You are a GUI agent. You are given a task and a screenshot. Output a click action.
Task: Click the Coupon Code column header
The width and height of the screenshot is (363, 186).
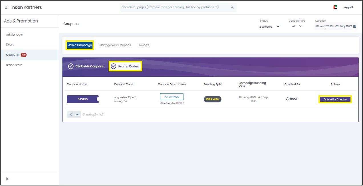[x=124, y=84]
